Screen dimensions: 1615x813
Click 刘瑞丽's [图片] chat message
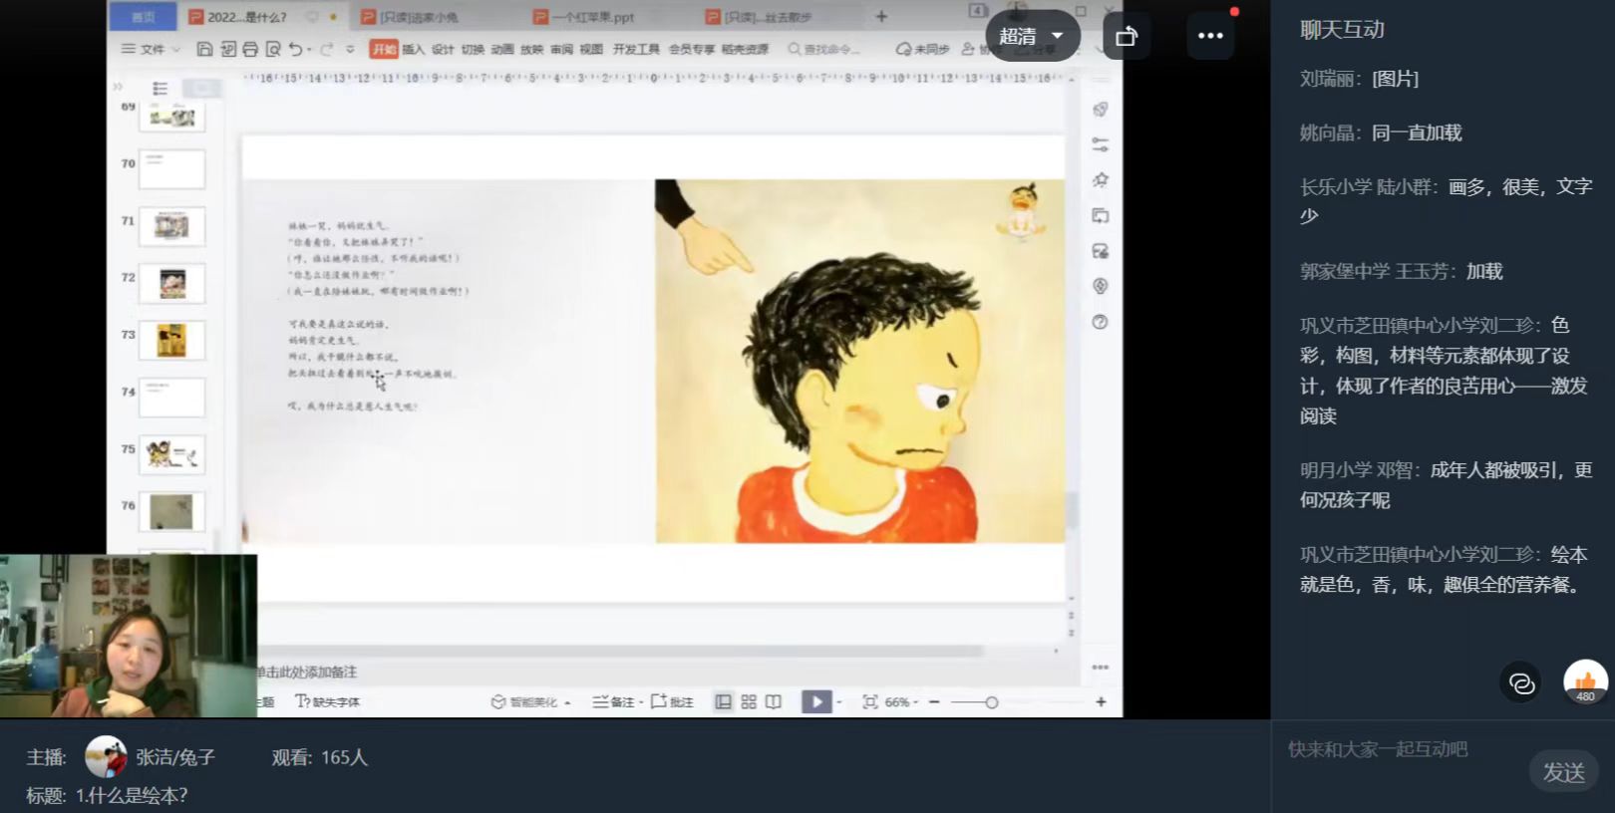[x=1395, y=79]
